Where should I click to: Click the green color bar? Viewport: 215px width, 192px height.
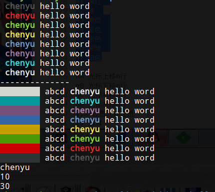pyautogui.click(x=20, y=139)
